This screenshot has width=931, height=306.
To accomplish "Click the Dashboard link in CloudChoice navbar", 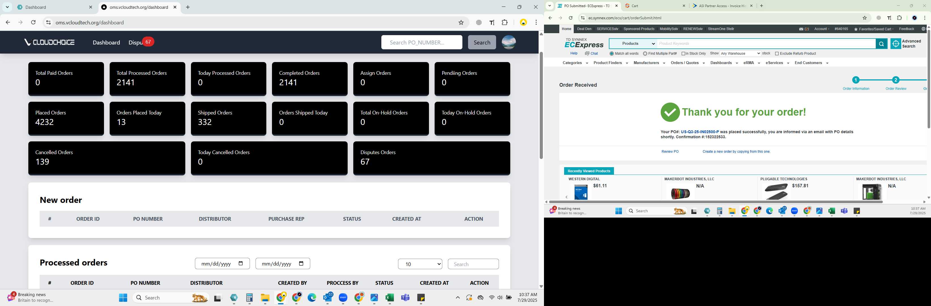I will coord(106,42).
